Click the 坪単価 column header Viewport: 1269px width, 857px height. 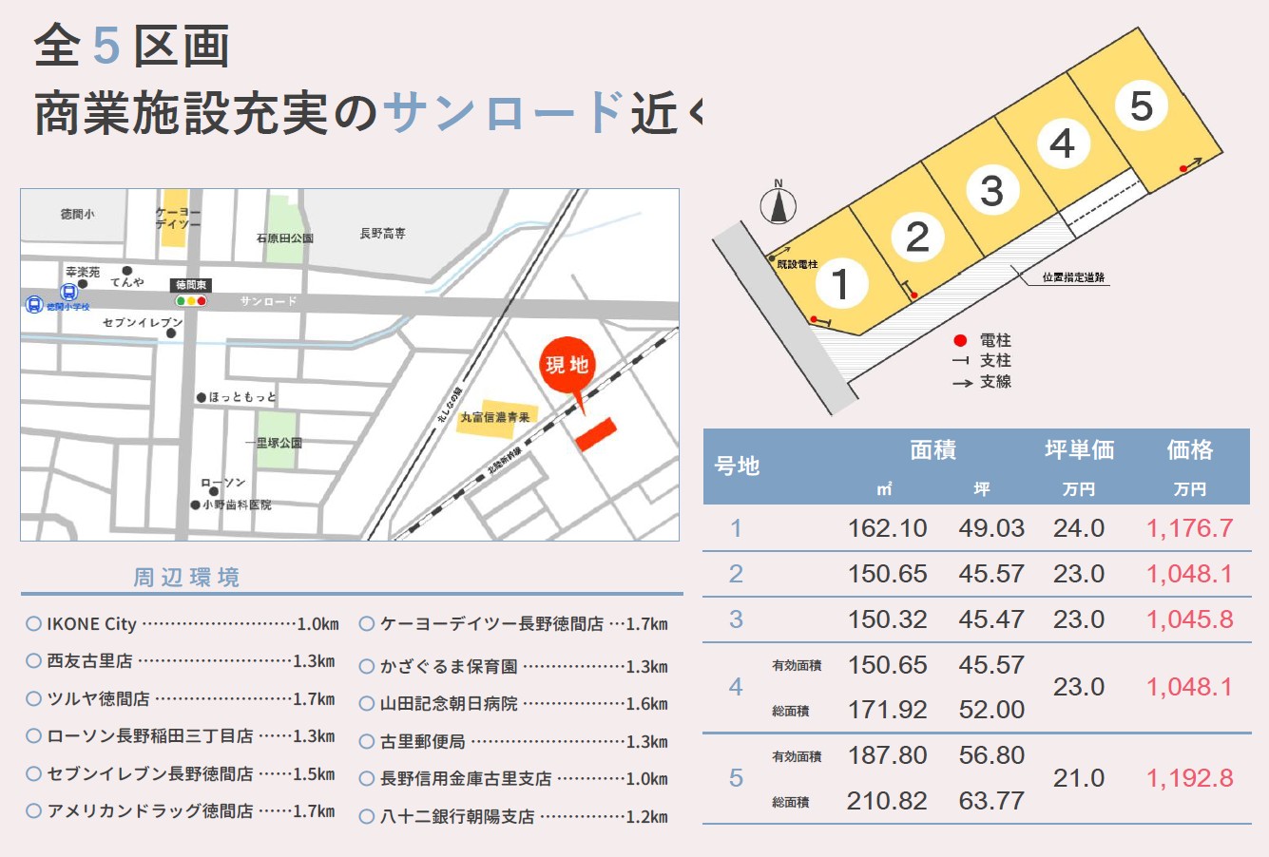tap(1079, 450)
